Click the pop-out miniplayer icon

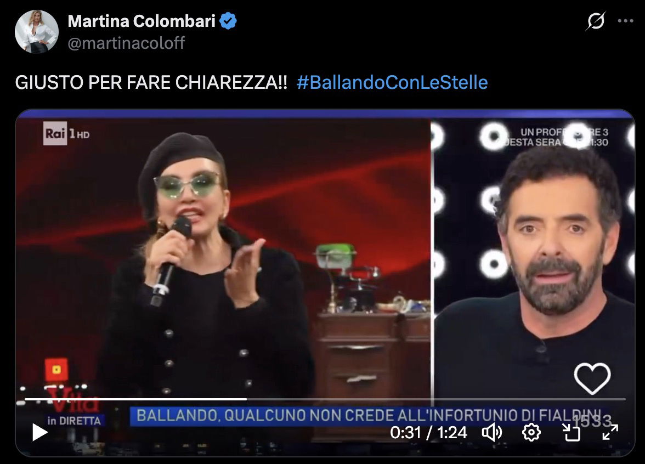[x=571, y=432]
